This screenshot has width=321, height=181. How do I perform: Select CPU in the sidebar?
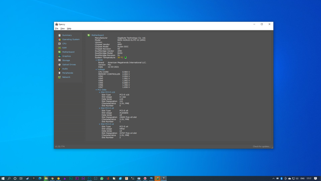coord(64,44)
